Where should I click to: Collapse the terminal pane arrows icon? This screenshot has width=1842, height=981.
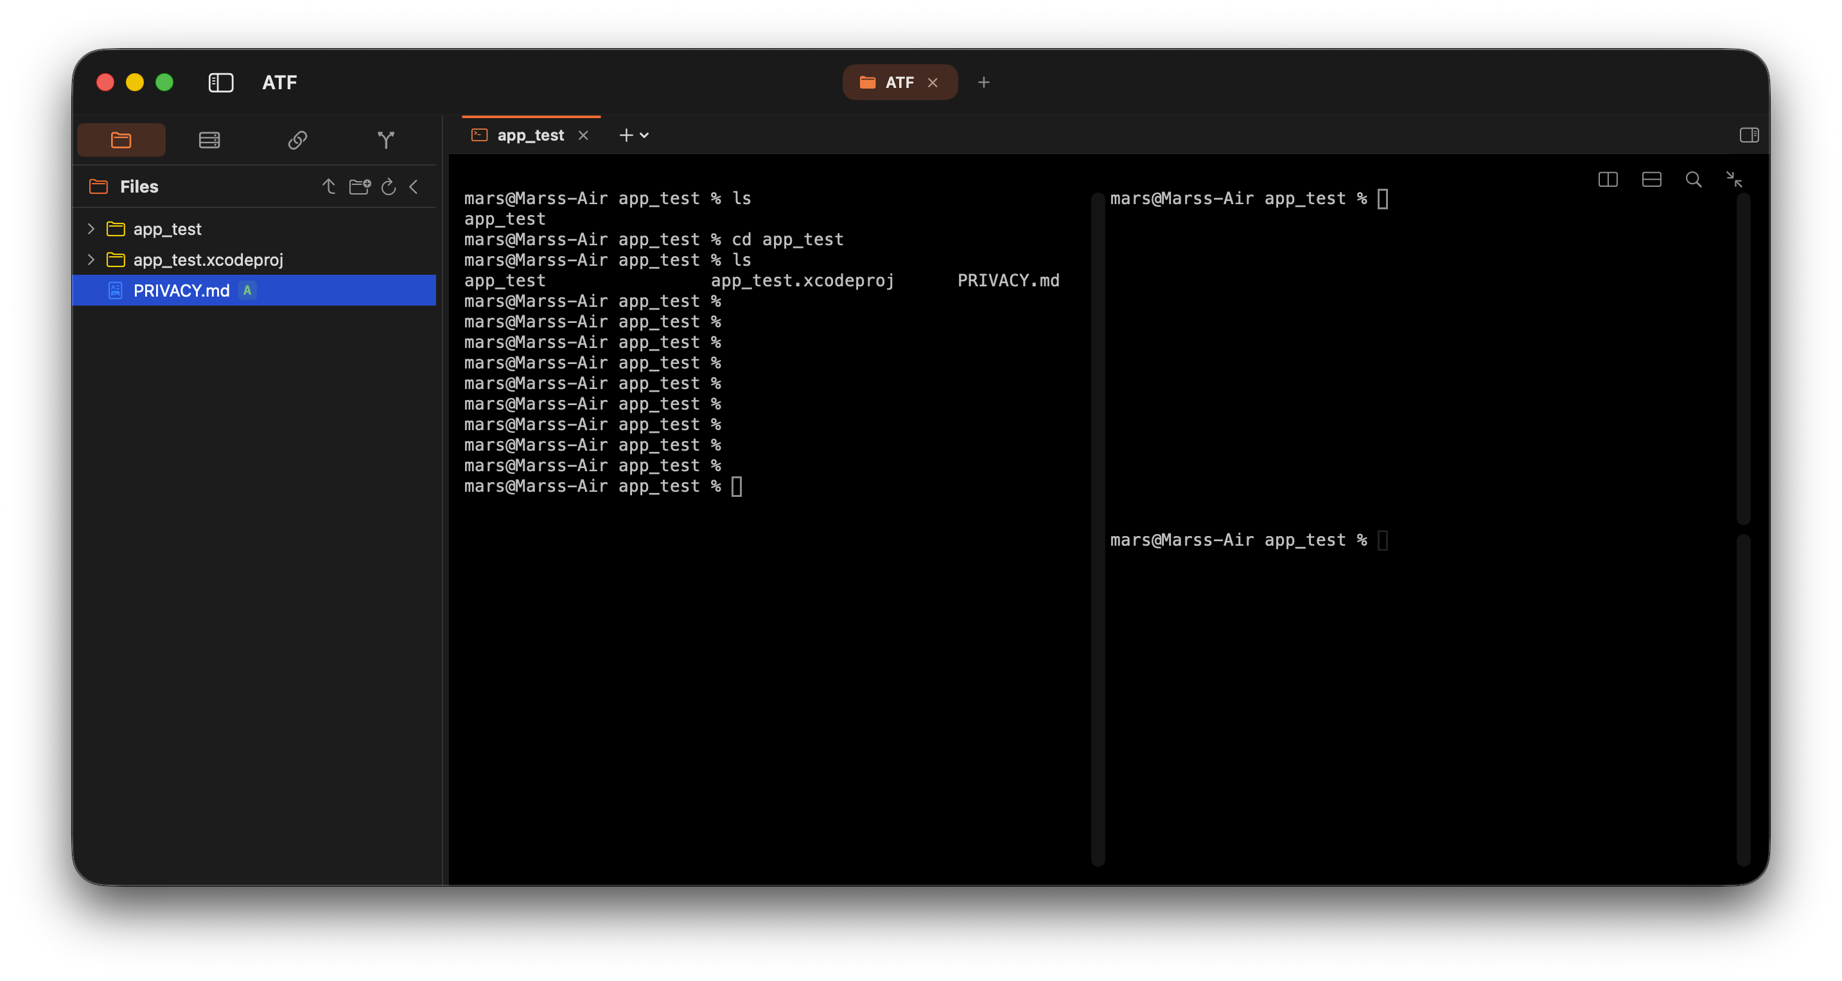1734,180
